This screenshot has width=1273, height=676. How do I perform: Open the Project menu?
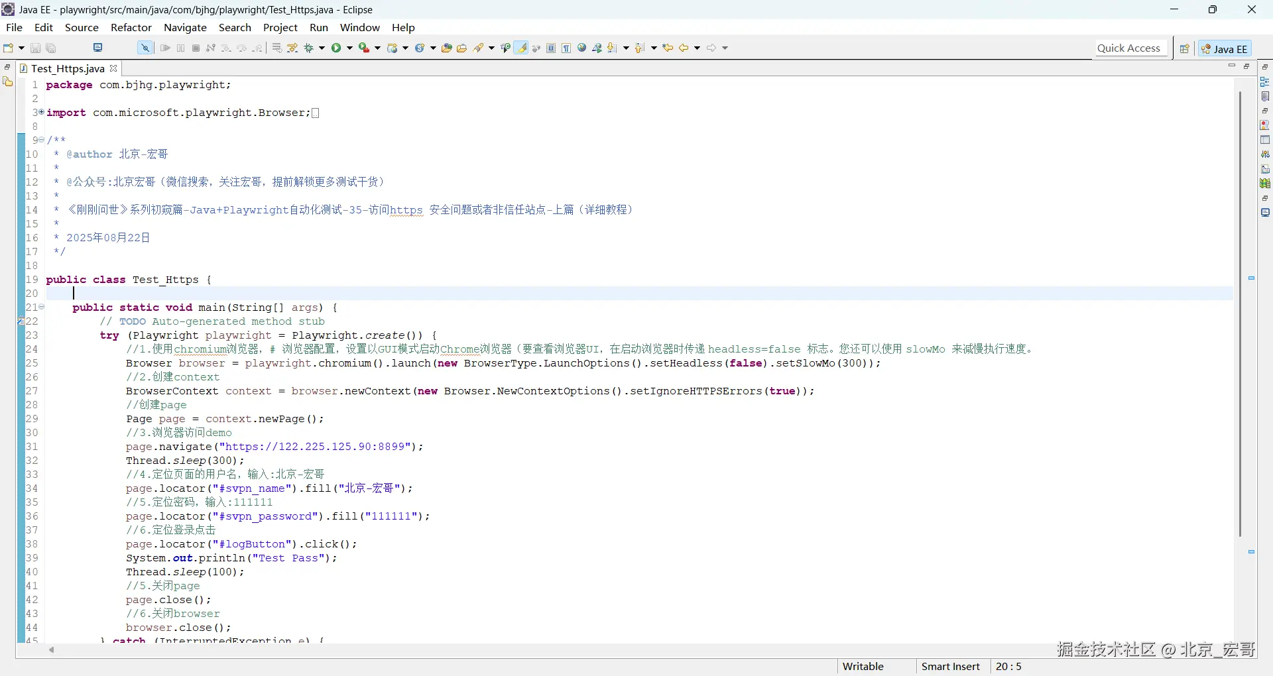280,27
